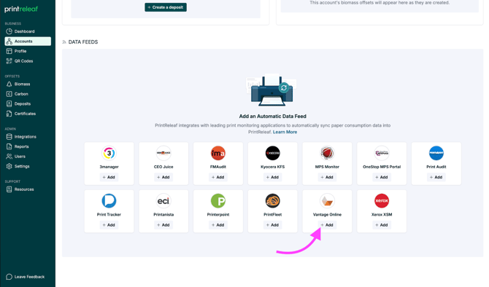This screenshot has width=489, height=287.
Task: Add the Printerpoint data feed
Action: (x=218, y=225)
